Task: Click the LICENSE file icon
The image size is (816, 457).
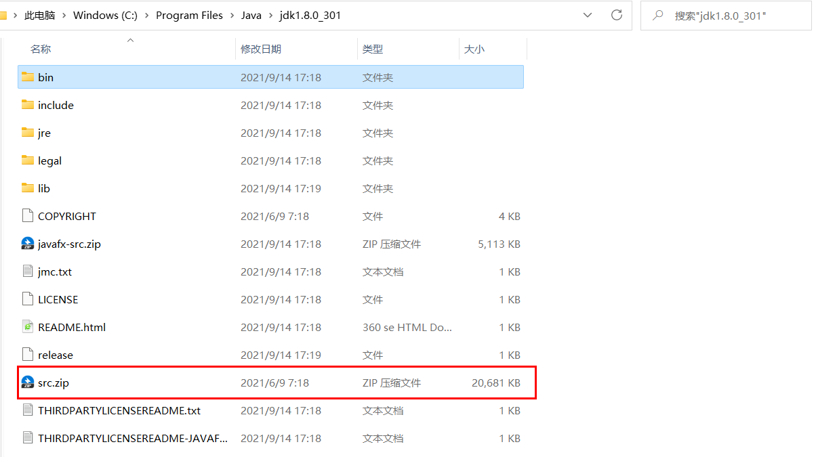Action: coord(27,299)
